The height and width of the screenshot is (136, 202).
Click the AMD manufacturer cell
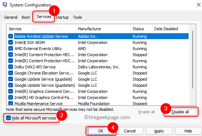[x=82, y=49]
